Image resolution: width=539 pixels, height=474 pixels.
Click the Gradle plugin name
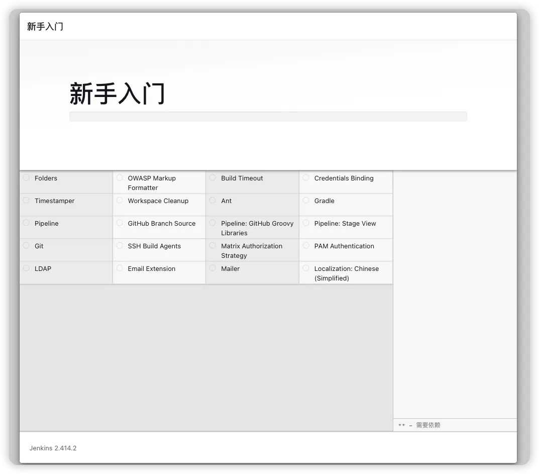click(324, 201)
